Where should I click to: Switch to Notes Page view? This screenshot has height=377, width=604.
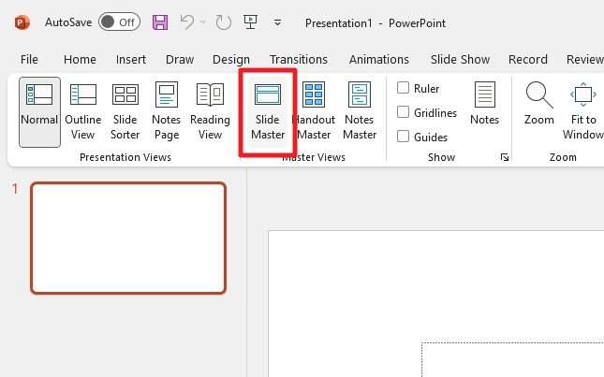167,111
